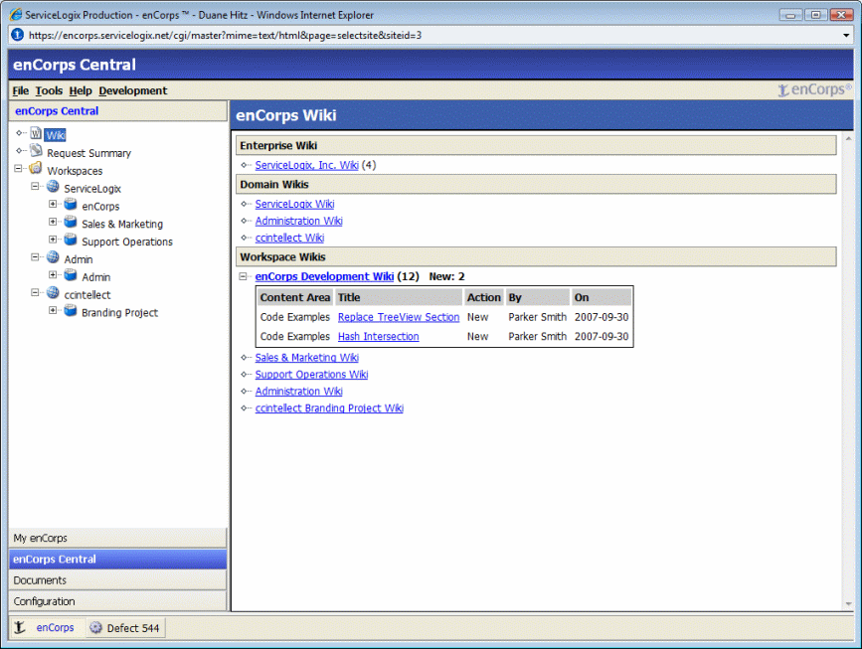Click the Defect 544 status bar entry
The height and width of the screenshot is (649, 862).
[x=125, y=627]
